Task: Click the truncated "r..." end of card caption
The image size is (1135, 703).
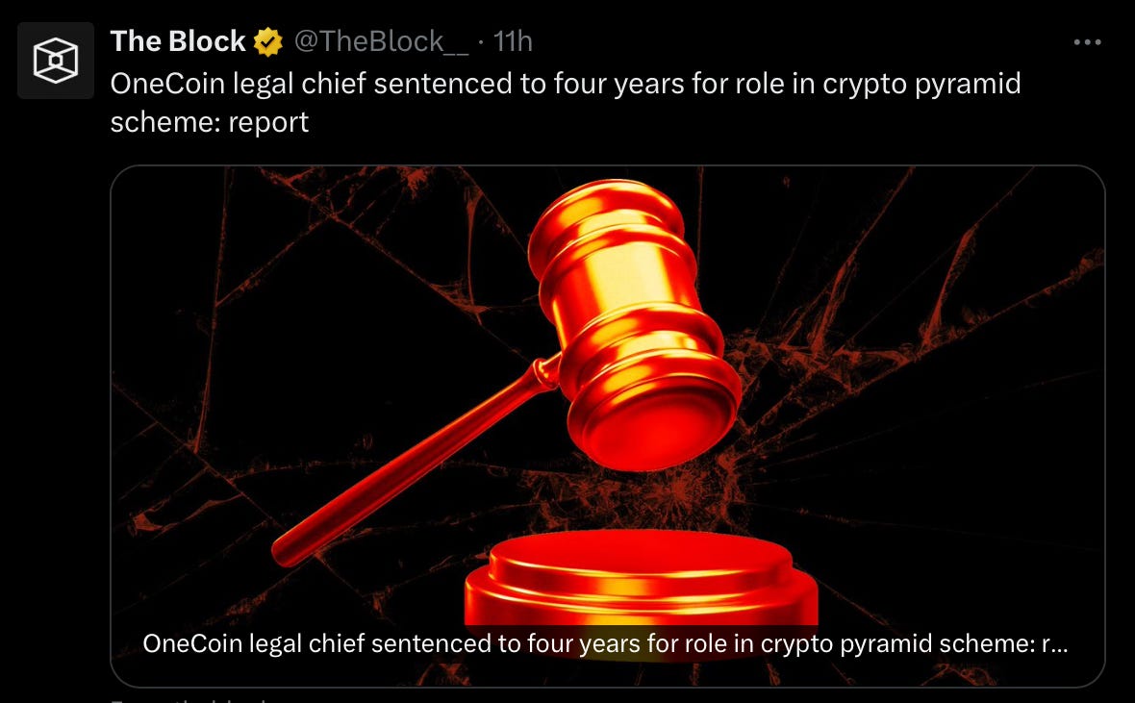Action: (1054, 643)
